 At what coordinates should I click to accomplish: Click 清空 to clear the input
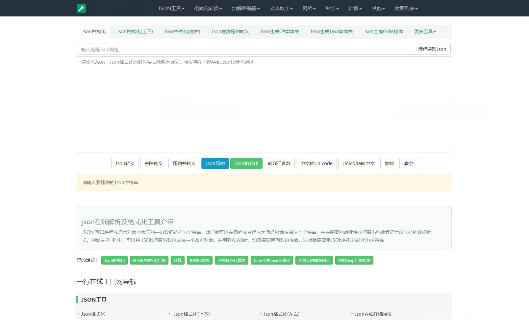[408, 163]
